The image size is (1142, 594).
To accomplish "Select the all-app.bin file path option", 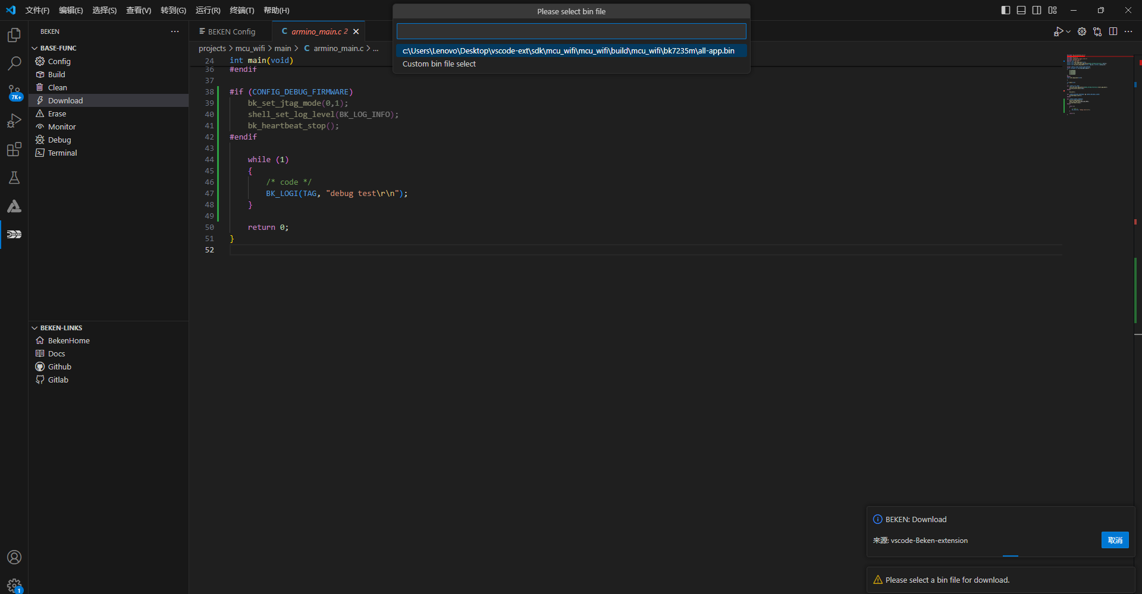I will point(568,51).
